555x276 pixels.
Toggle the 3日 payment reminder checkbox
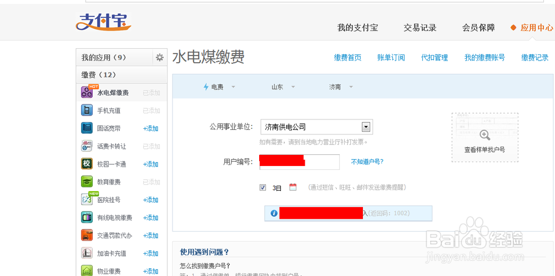(263, 188)
